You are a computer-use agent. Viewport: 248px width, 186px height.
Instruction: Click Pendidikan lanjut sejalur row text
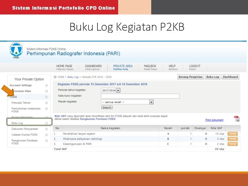pos(79,134)
